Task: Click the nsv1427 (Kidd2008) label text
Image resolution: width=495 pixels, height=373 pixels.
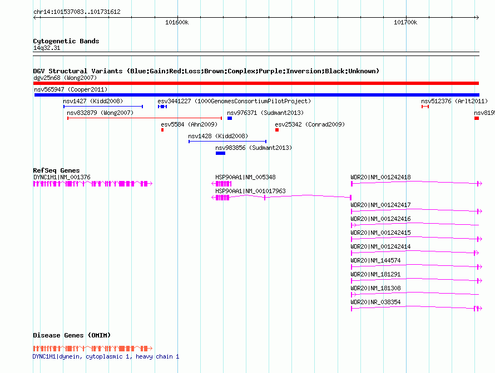Action: click(x=93, y=101)
